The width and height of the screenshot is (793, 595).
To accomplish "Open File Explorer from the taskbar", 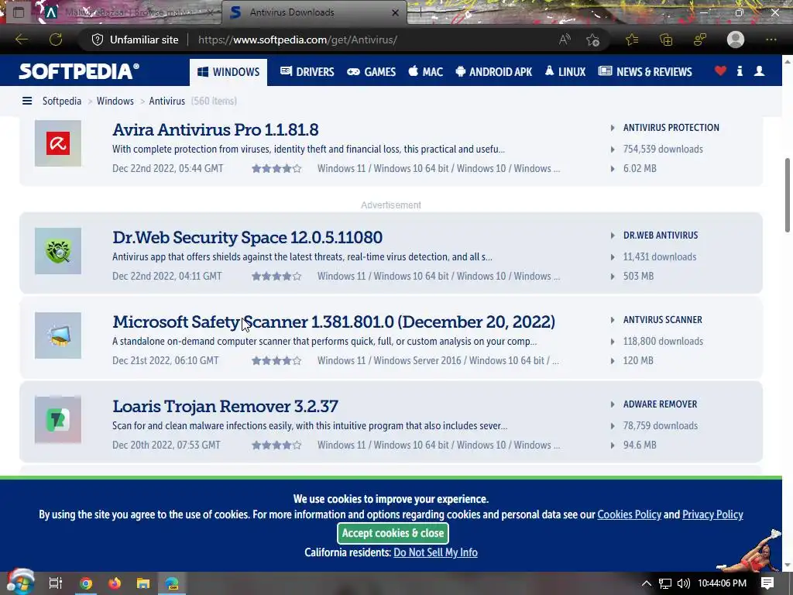I will (x=143, y=583).
